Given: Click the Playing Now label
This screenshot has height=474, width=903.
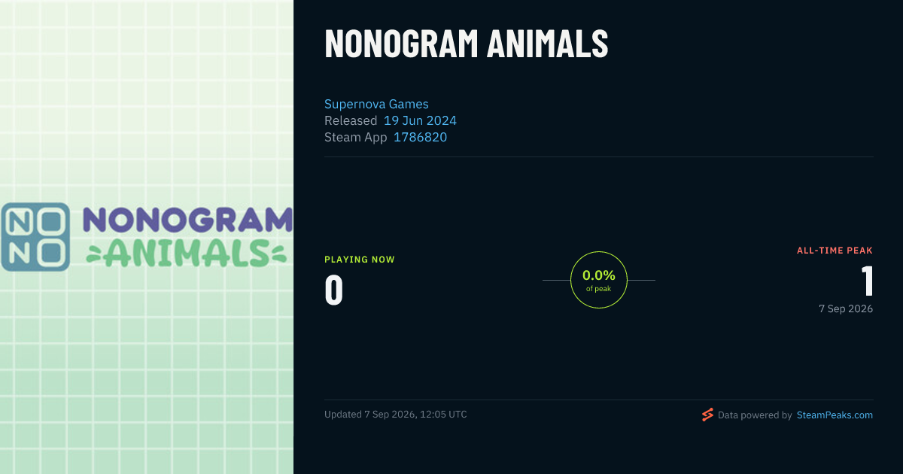Looking at the screenshot, I should click(x=360, y=260).
